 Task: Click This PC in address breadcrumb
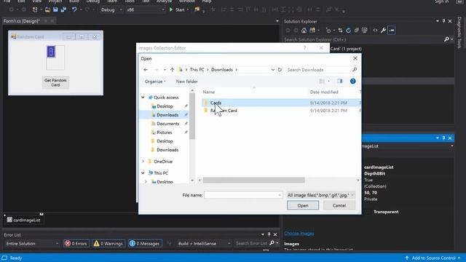197,70
